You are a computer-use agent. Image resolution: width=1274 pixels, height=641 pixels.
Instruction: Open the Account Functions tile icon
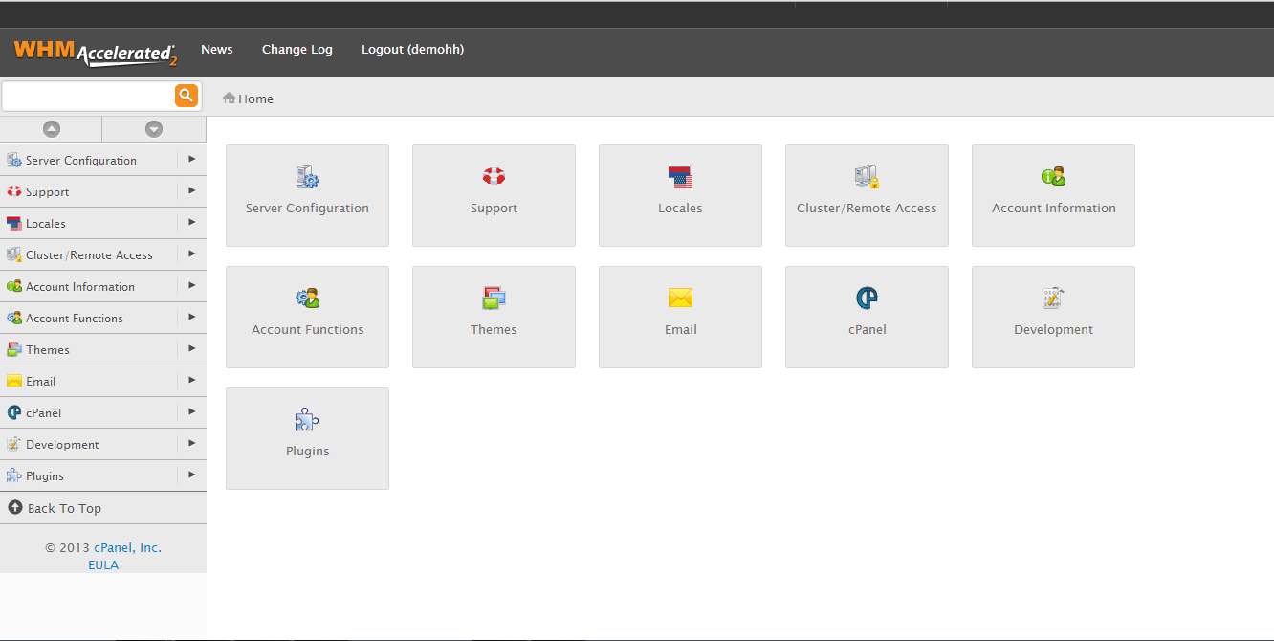pyautogui.click(x=307, y=298)
